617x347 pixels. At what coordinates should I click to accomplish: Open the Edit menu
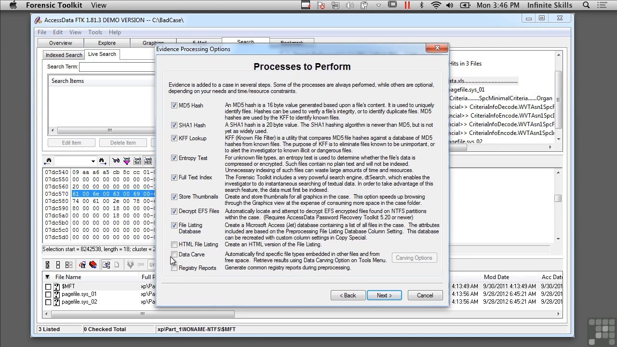[x=58, y=32]
